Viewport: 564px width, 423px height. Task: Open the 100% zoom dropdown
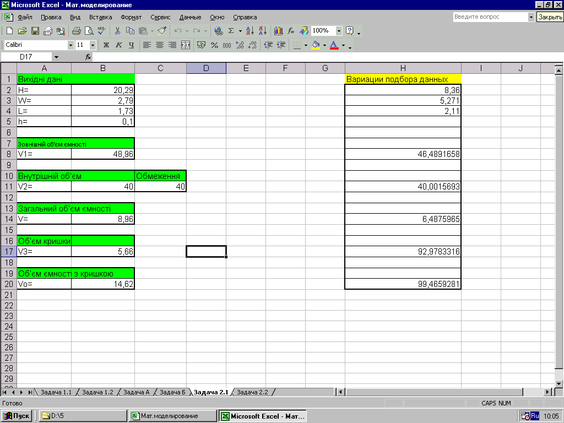click(x=339, y=31)
